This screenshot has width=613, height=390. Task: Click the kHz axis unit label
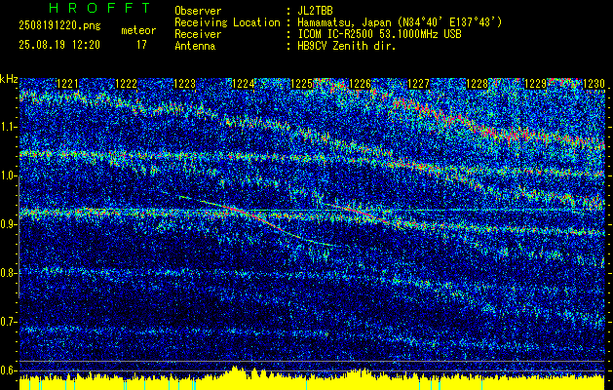click(9, 79)
